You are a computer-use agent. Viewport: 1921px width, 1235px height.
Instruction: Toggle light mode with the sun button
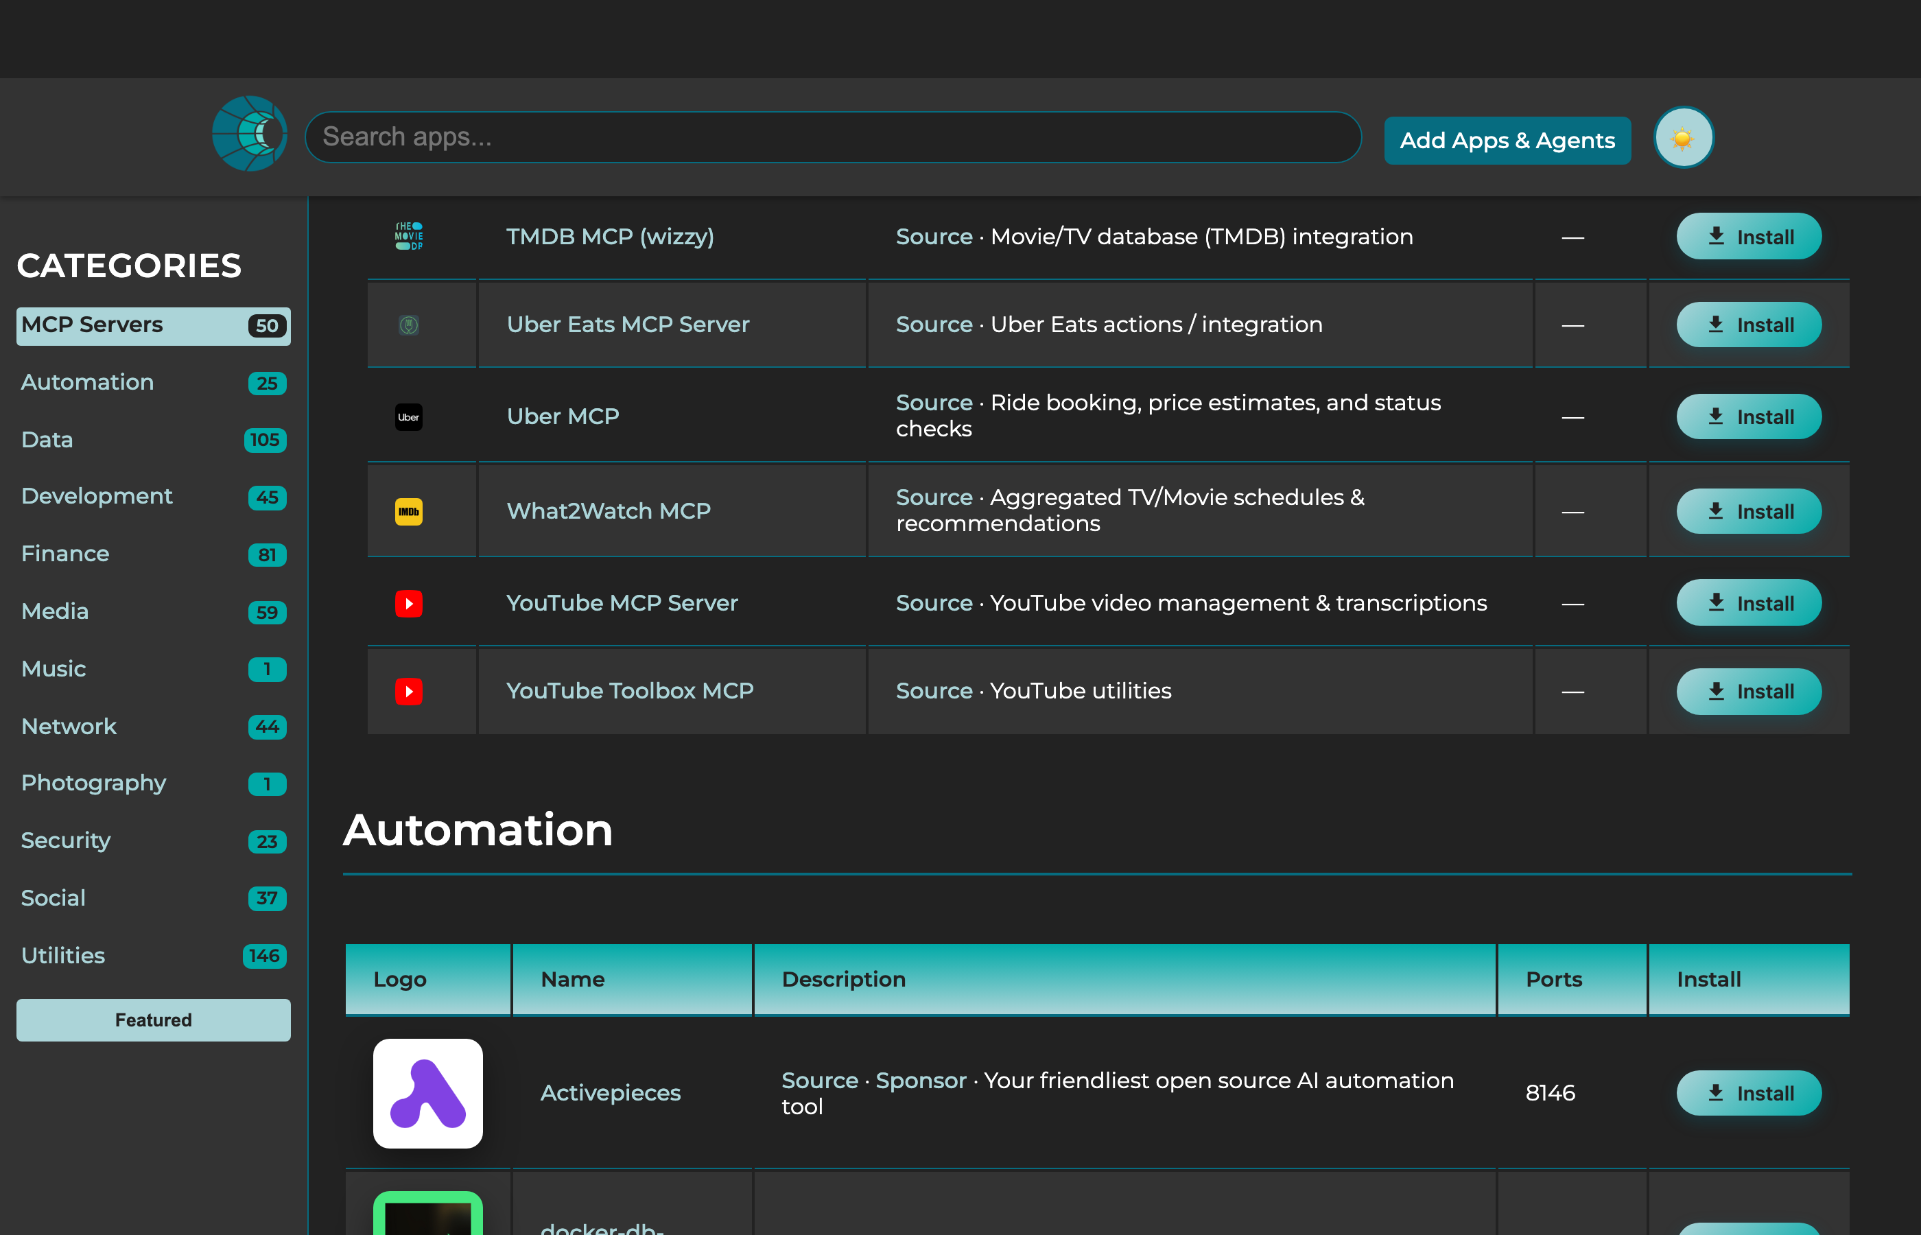point(1683,138)
